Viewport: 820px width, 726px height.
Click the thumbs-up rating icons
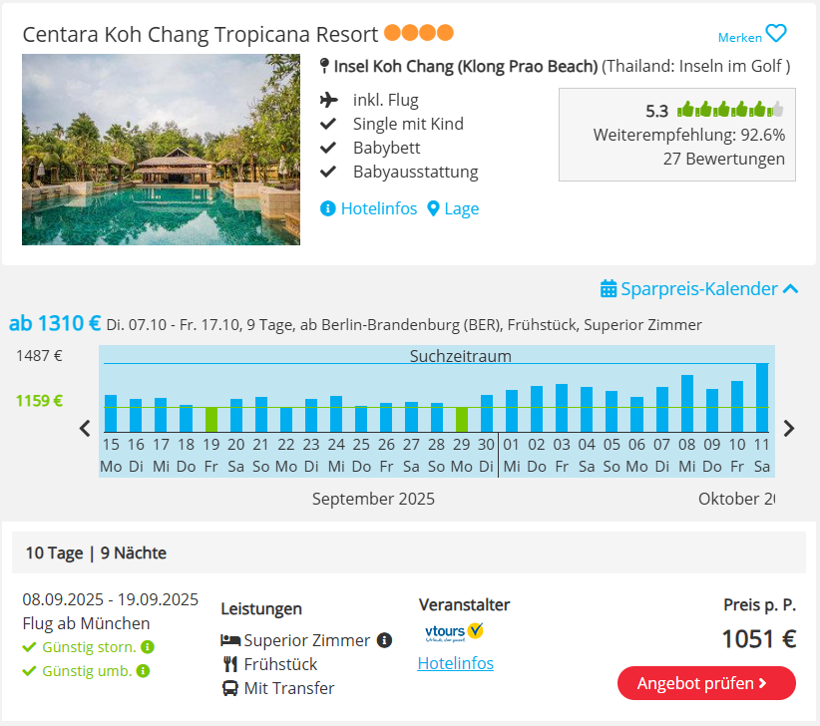pos(730,110)
